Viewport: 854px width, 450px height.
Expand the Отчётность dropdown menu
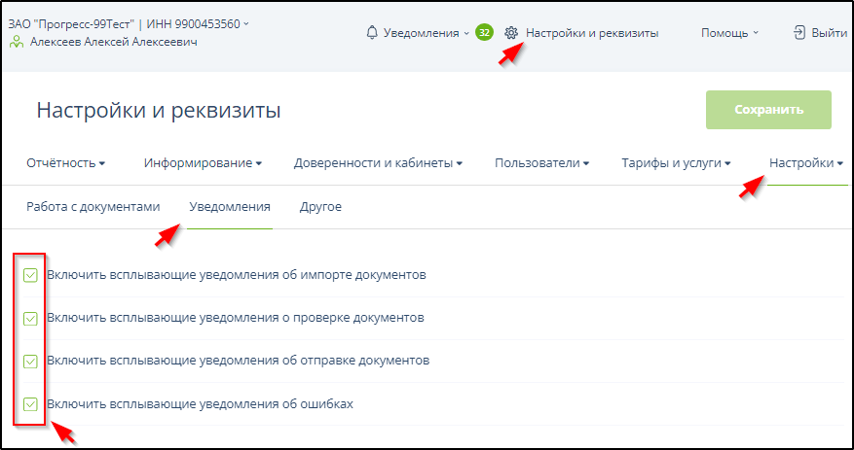coord(66,163)
